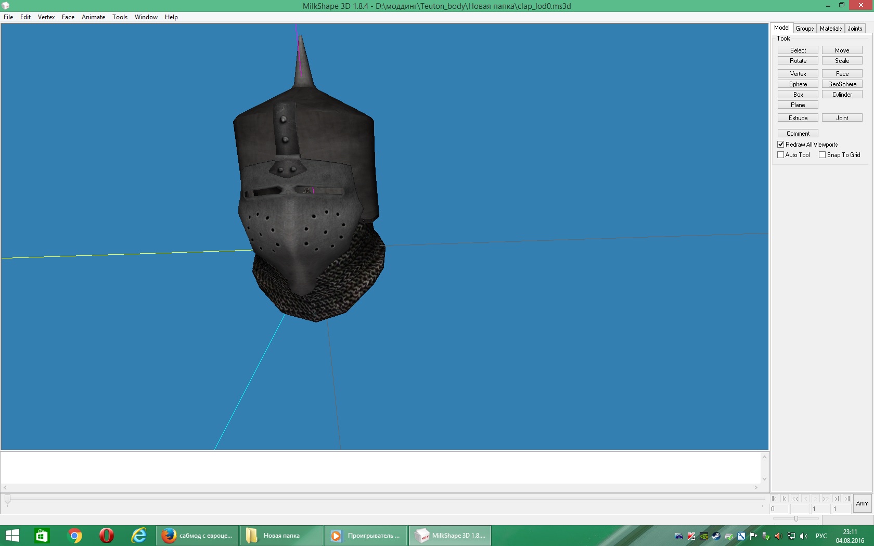The image size is (874, 546).
Task: Switch to the Materials tab
Action: point(831,29)
